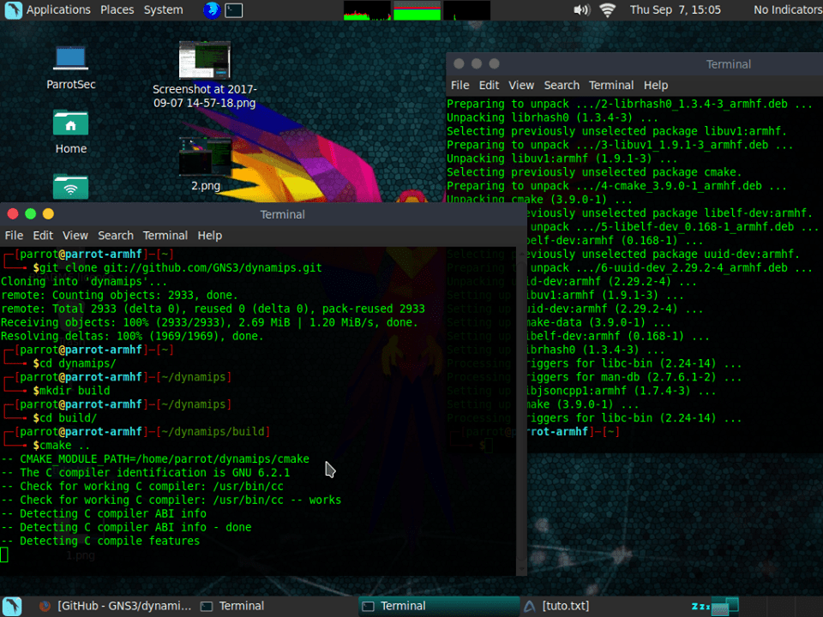Open the 2.png thumbnail on the desktop
823x617 pixels.
click(205, 156)
